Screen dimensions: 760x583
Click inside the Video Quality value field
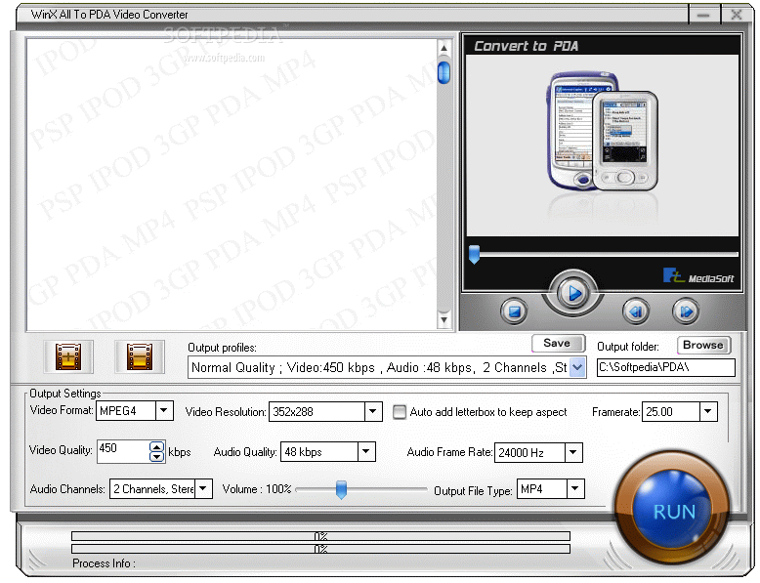123,451
